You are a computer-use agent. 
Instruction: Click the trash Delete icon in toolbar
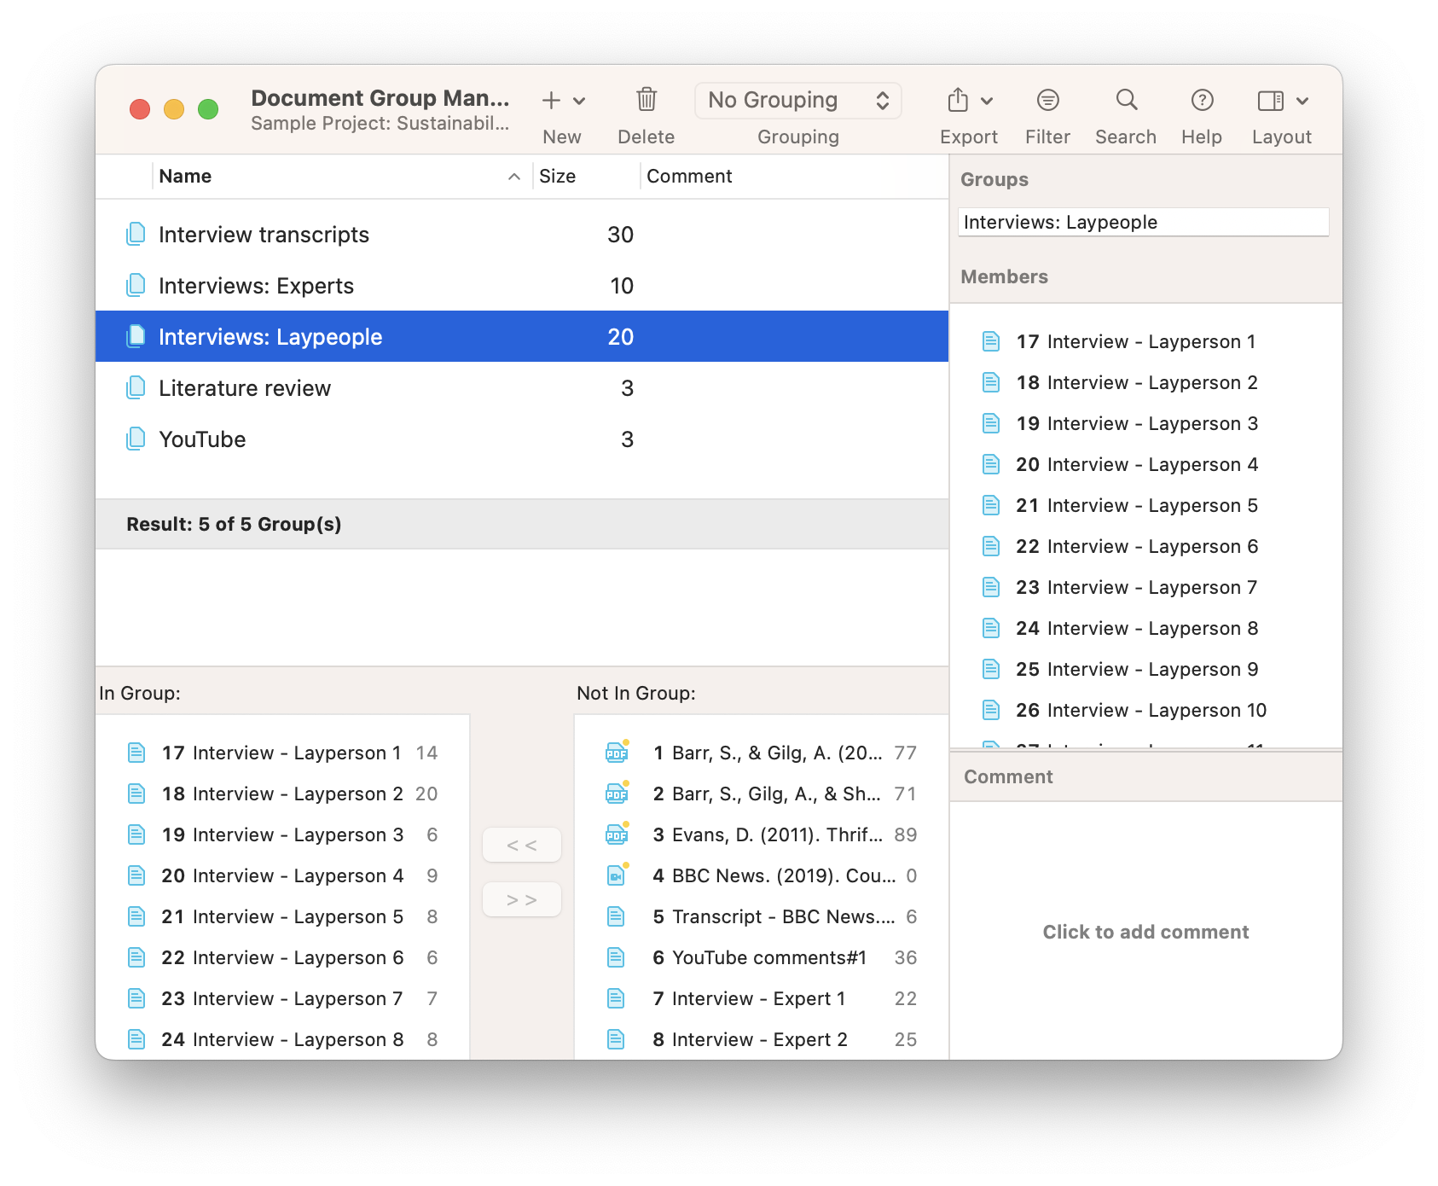647,101
